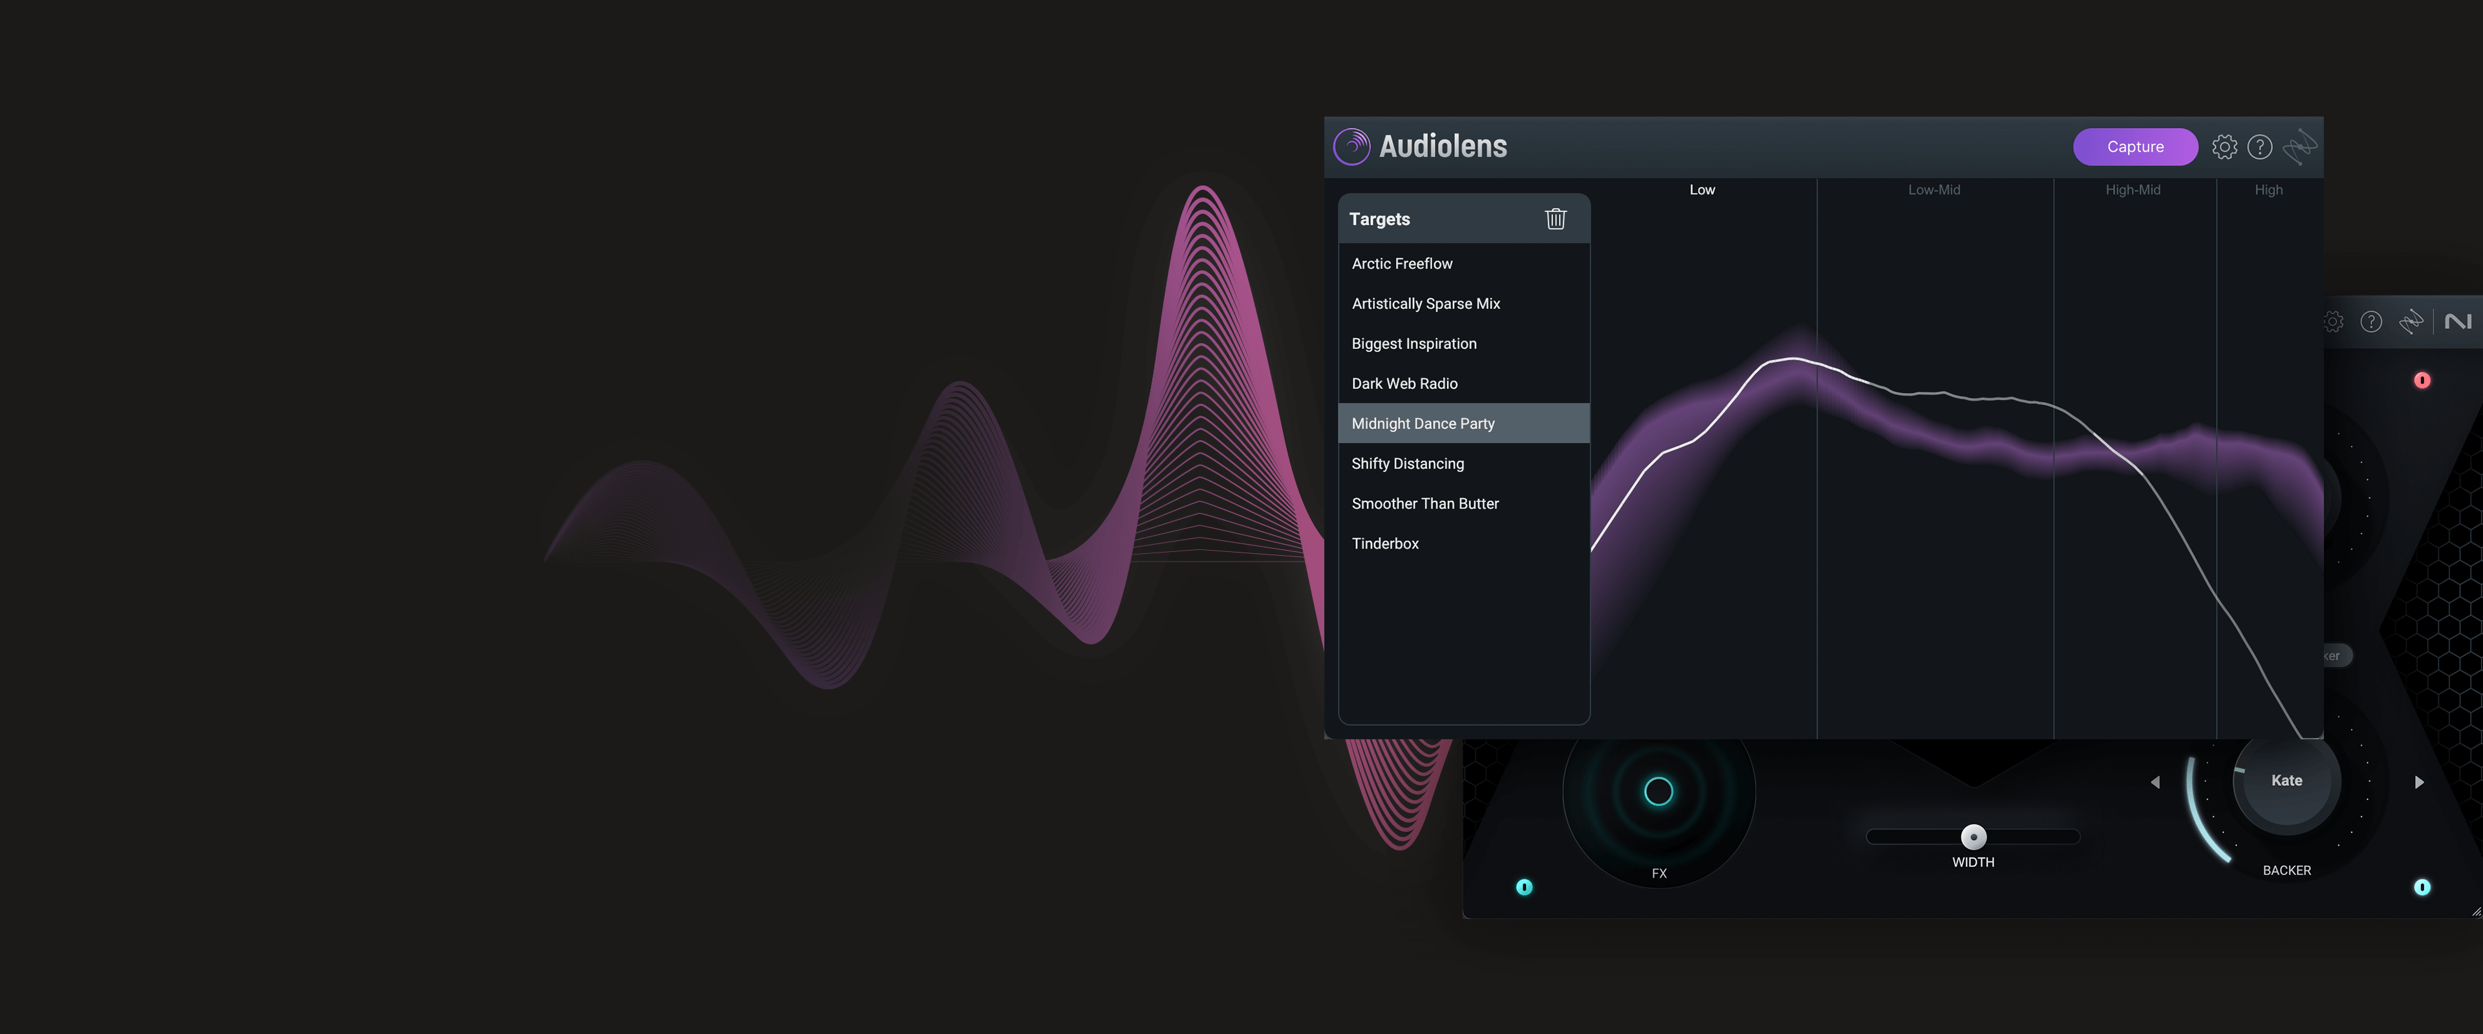Image resolution: width=2483 pixels, height=1034 pixels.
Task: Select the High-Mid frequency band label
Action: coord(2132,190)
